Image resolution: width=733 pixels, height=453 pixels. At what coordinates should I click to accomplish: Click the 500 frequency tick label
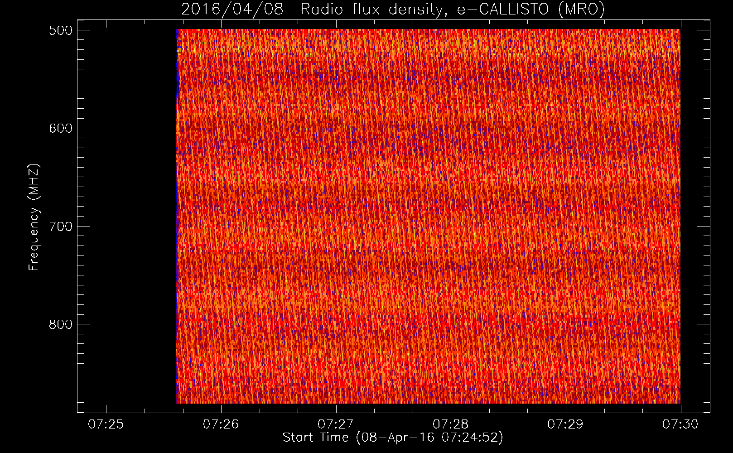60,30
